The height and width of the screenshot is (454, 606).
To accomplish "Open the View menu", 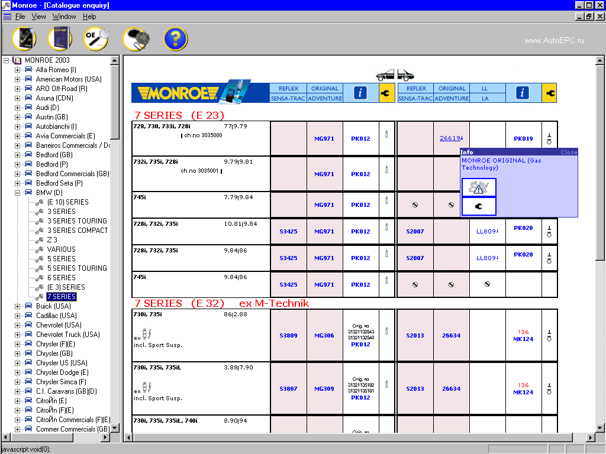I will pos(38,17).
